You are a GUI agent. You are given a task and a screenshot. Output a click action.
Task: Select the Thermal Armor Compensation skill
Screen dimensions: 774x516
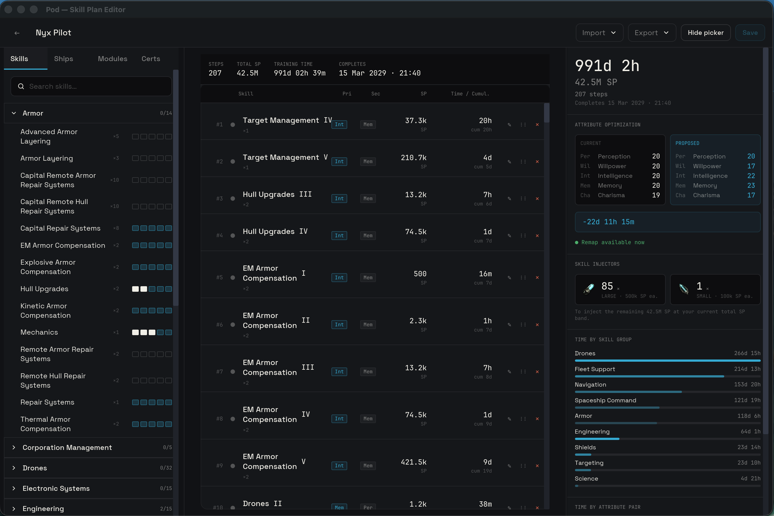[88, 424]
